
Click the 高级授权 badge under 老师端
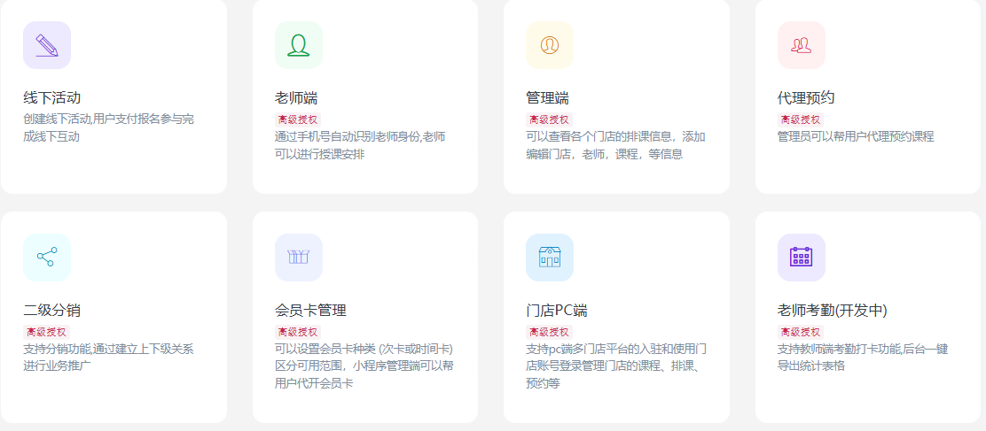[x=298, y=119]
